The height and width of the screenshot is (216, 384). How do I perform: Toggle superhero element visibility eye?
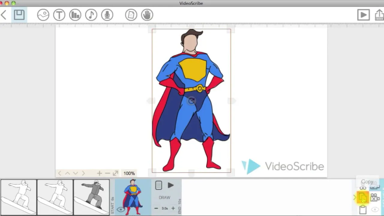pos(121,210)
